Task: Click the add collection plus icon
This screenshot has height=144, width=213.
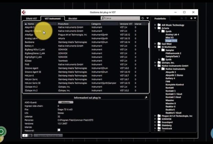Action: click(x=191, y=18)
